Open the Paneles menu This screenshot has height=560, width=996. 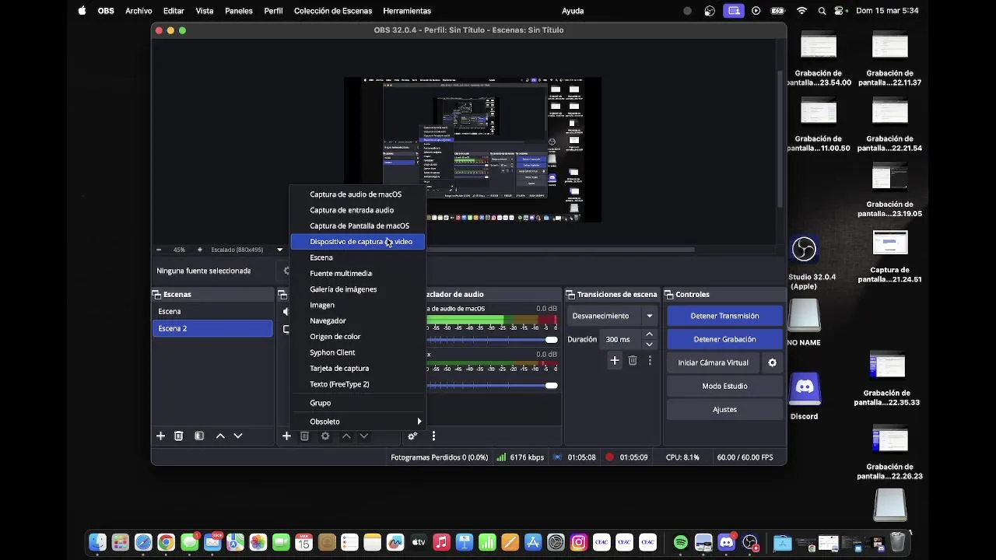(239, 11)
